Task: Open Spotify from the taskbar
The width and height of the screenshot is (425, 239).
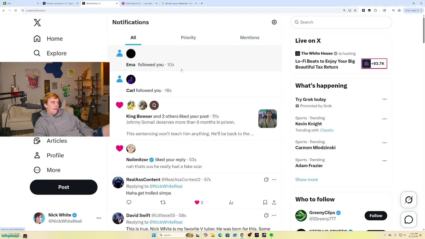Action: 271,235
